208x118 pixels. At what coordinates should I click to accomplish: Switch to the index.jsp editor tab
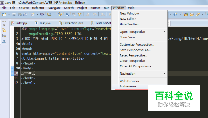(19, 23)
